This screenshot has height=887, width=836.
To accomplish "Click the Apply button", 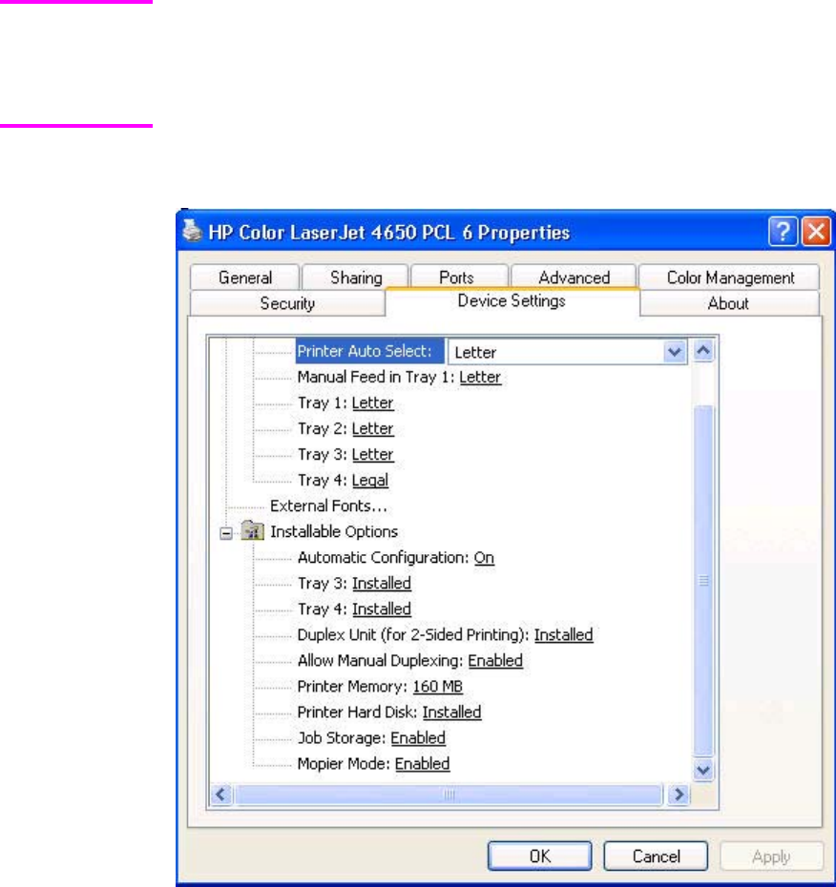I will click(771, 856).
